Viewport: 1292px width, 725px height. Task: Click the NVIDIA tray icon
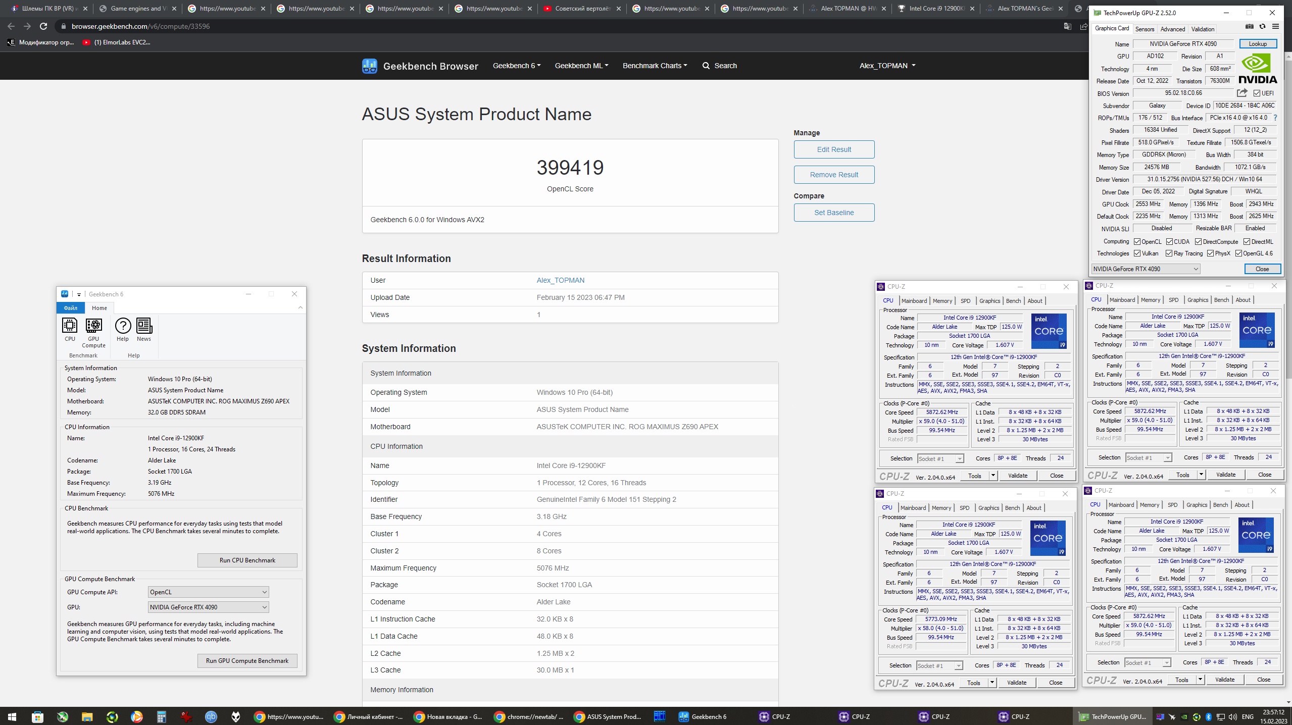click(x=1184, y=717)
